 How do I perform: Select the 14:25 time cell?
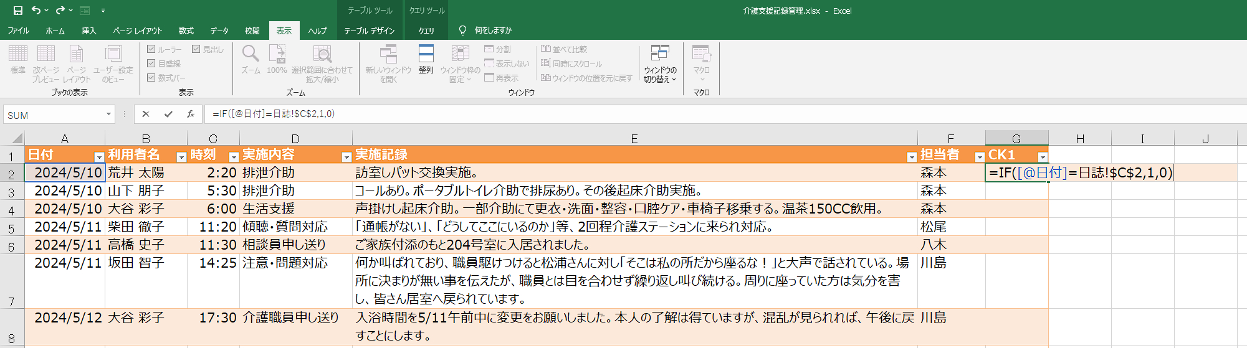point(213,281)
